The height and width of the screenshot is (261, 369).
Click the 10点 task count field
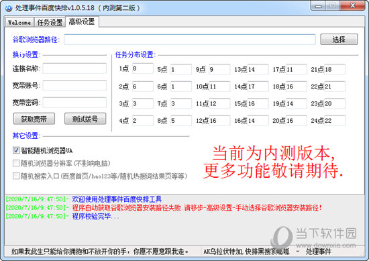pos(219,87)
